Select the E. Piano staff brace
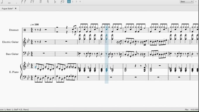The image size is (199, 112). 21,72
